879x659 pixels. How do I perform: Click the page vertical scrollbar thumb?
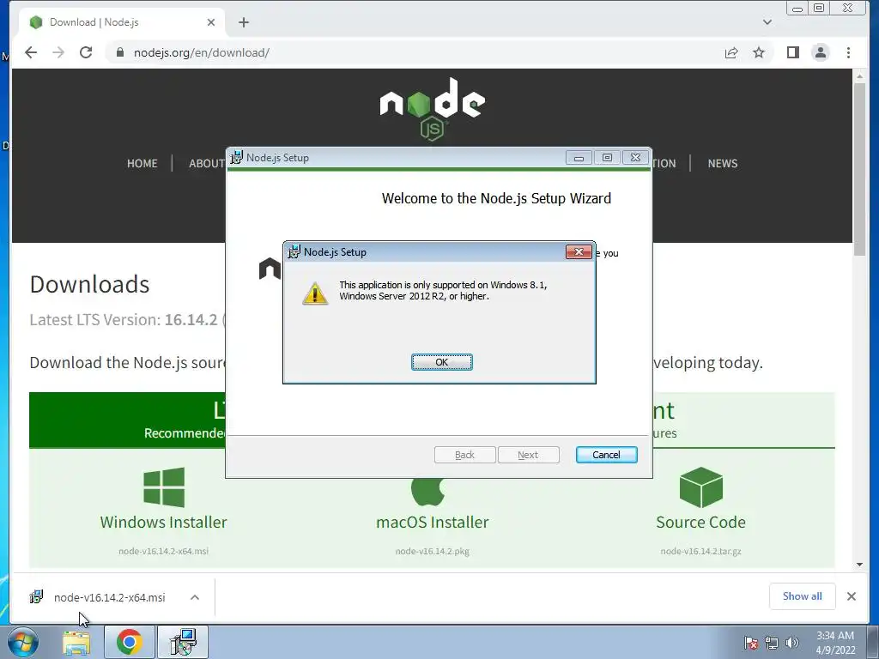(x=859, y=169)
